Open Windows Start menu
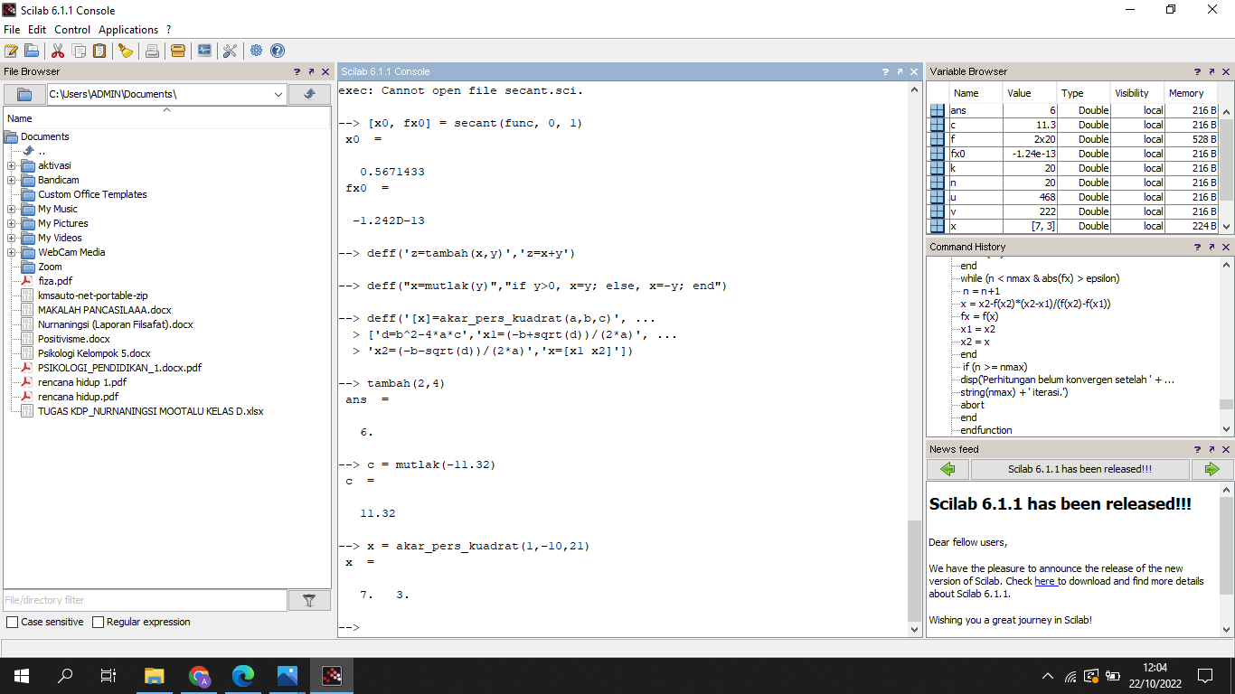The image size is (1235, 694). click(22, 675)
